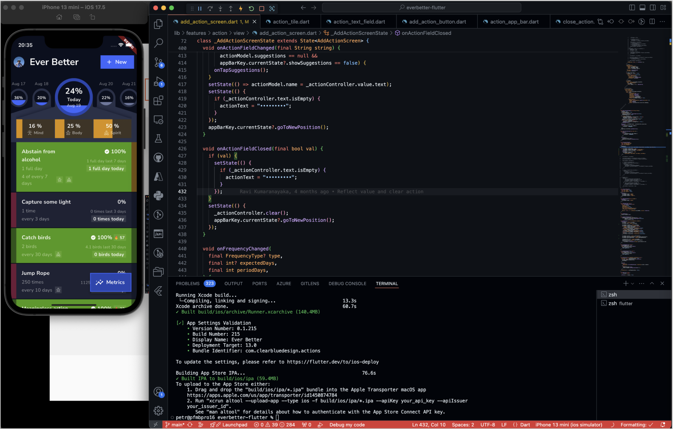This screenshot has height=429, width=673.
Task: Stop the debug session
Action: point(262,8)
